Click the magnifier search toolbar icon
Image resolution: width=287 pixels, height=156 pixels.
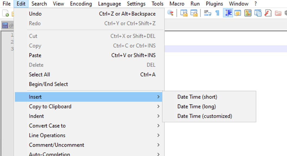pyautogui.click(x=170, y=12)
